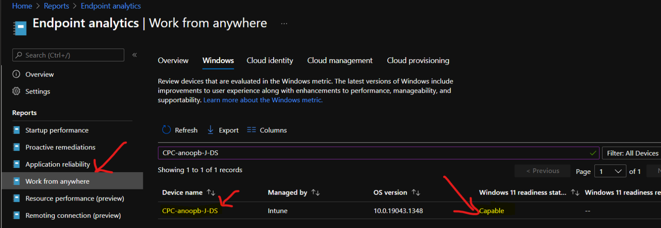Click the Reports breadcrumb link
Viewport: 661px width, 228px height.
[x=56, y=6]
